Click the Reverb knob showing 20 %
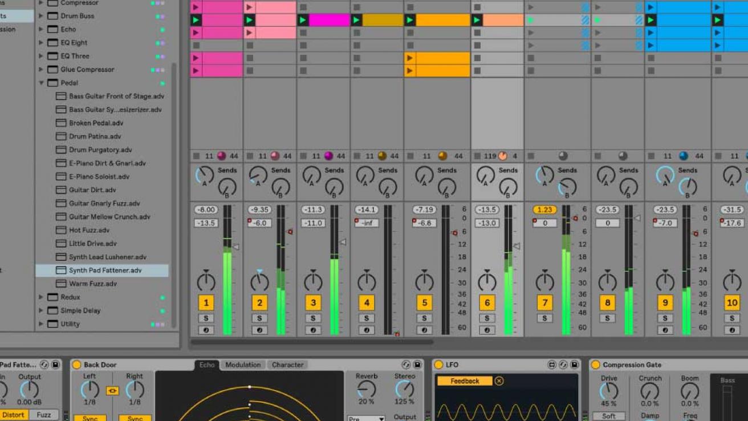748x421 pixels. click(x=366, y=390)
